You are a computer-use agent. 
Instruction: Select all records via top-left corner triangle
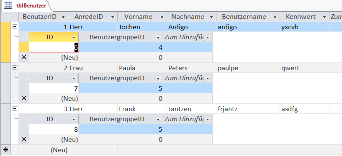coord(6,17)
